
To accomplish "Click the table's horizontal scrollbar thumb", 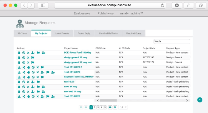I will coord(108,100).
